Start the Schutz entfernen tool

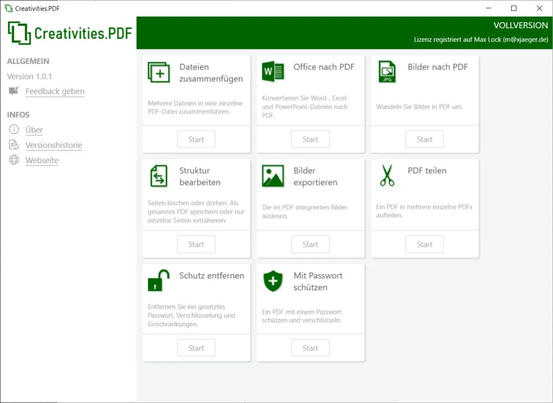point(196,348)
